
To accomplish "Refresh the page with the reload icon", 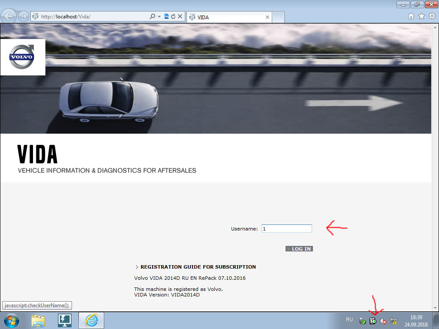I will tap(173, 17).
